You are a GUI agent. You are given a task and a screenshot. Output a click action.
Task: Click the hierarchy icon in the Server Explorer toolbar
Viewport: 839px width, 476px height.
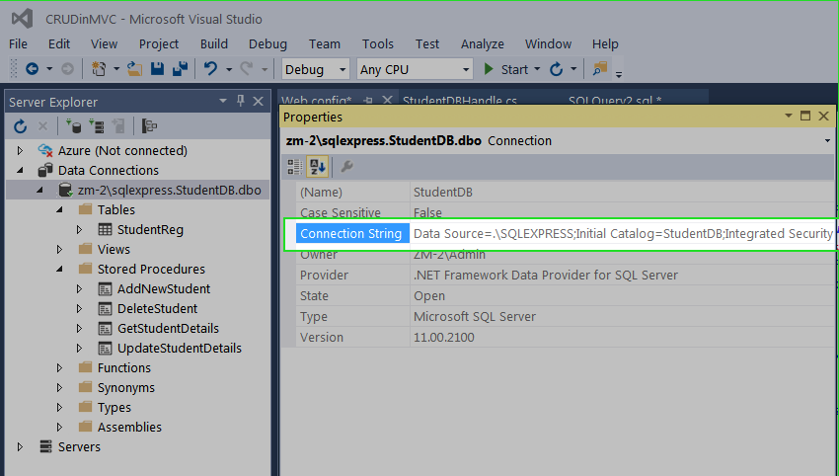point(149,126)
